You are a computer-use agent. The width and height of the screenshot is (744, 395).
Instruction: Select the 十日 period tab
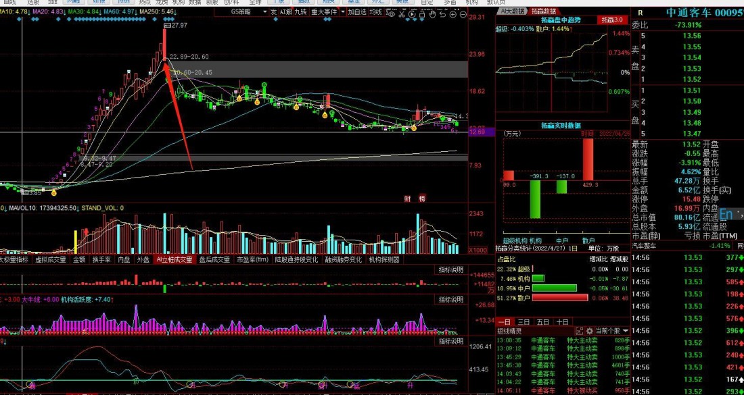[563, 322]
